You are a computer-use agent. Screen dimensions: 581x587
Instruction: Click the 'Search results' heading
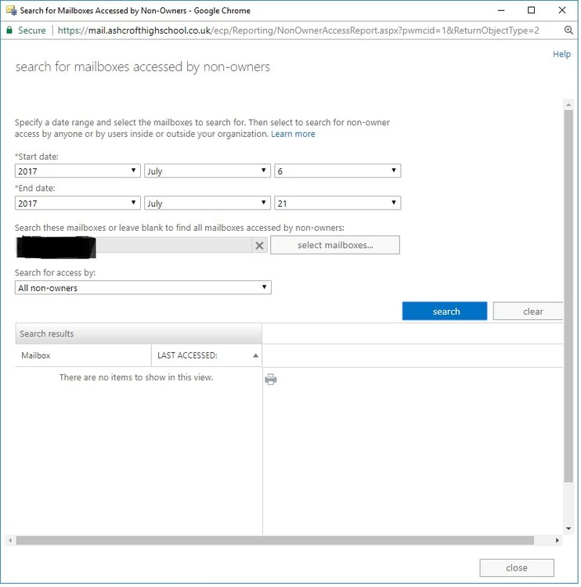point(47,335)
